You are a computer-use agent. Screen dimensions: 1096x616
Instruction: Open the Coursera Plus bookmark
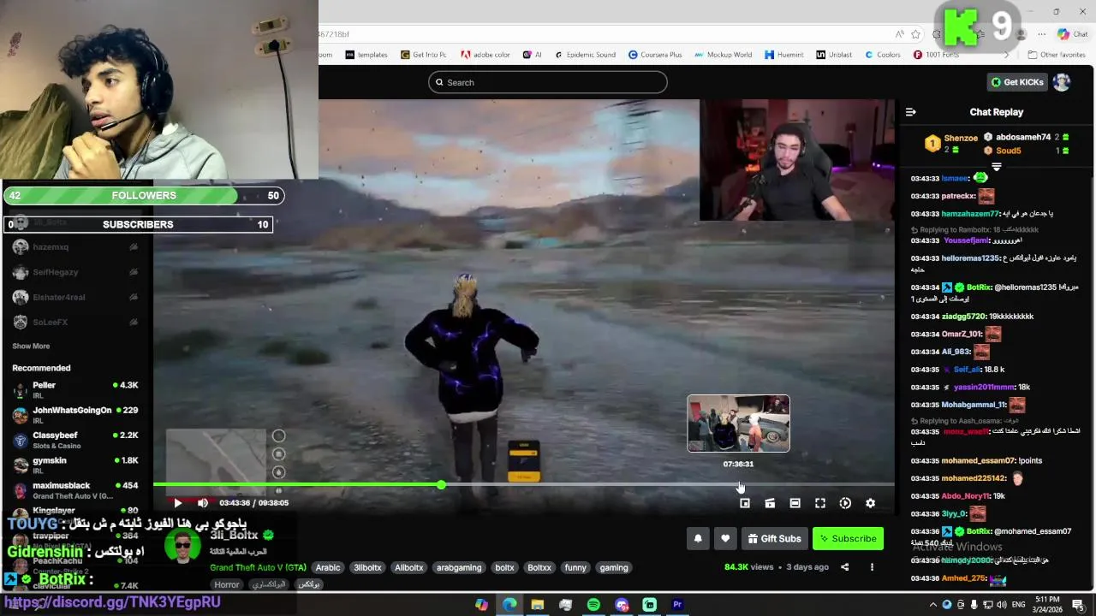coord(655,55)
